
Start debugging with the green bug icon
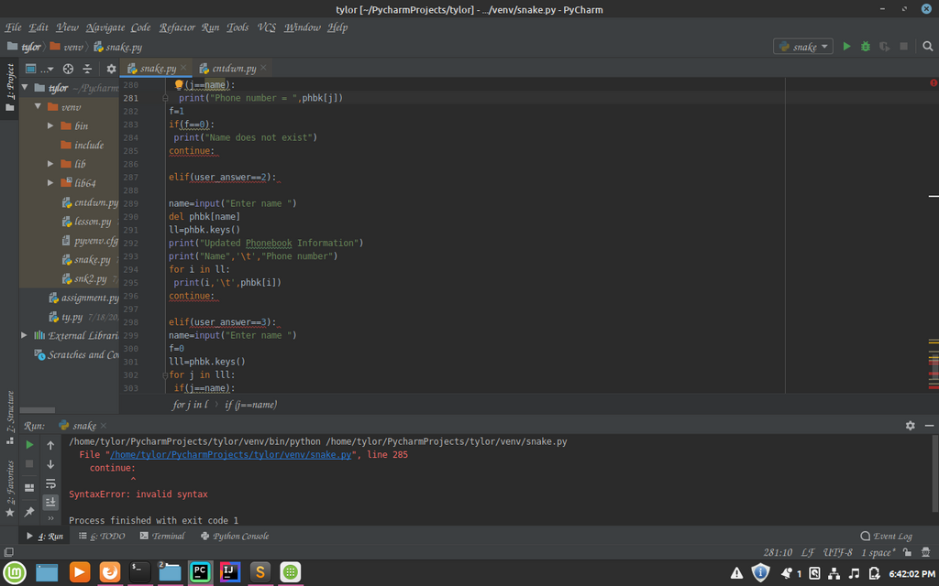[x=866, y=47]
